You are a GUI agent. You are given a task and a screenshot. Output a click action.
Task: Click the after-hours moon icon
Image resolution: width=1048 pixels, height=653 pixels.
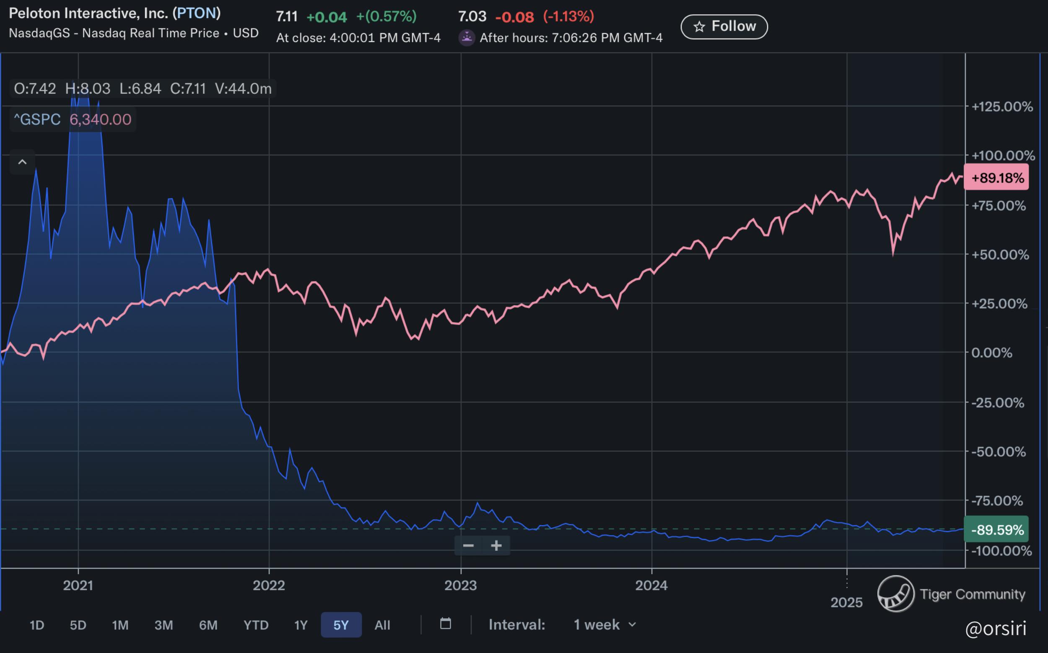point(467,38)
